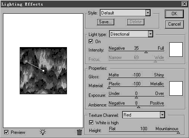This screenshot has height=138, width=189.
Task: Click the Intensity slider handle
Action: (146, 52)
